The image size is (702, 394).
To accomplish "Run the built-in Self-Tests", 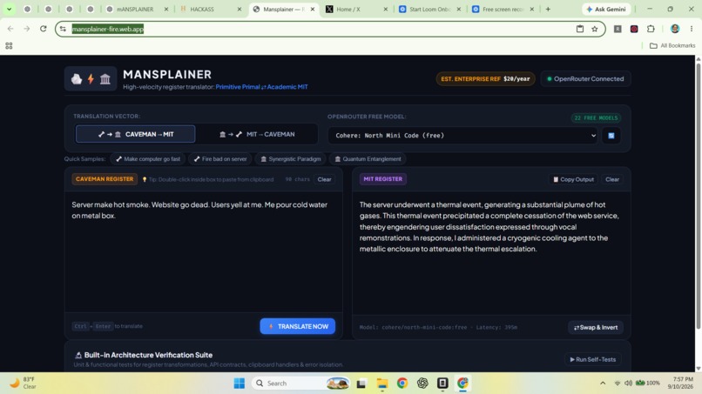I will coord(593,359).
